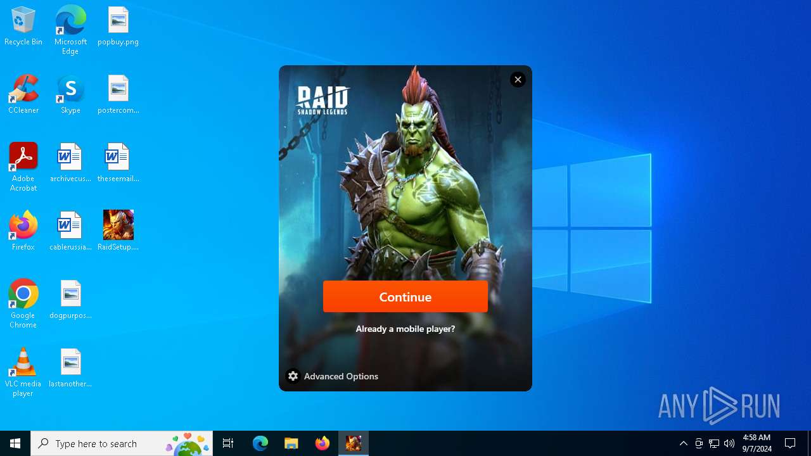Select the popbuy.png file icon
This screenshot has width=811, height=456.
click(x=118, y=27)
